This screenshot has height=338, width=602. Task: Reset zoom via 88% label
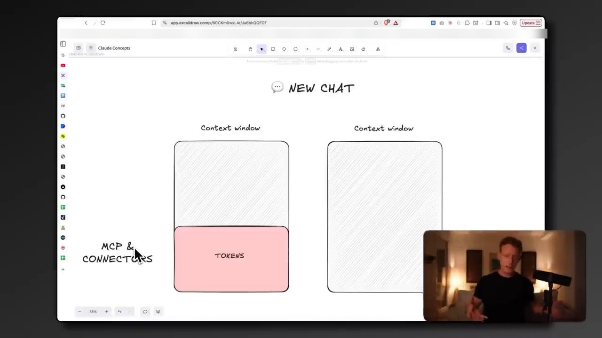click(93, 312)
